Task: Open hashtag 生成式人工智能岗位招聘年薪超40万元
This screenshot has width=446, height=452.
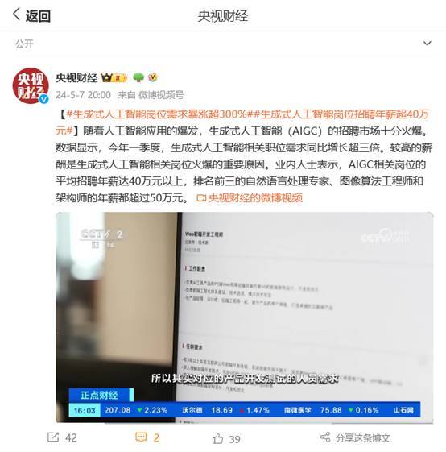Action: pyautogui.click(x=242, y=122)
